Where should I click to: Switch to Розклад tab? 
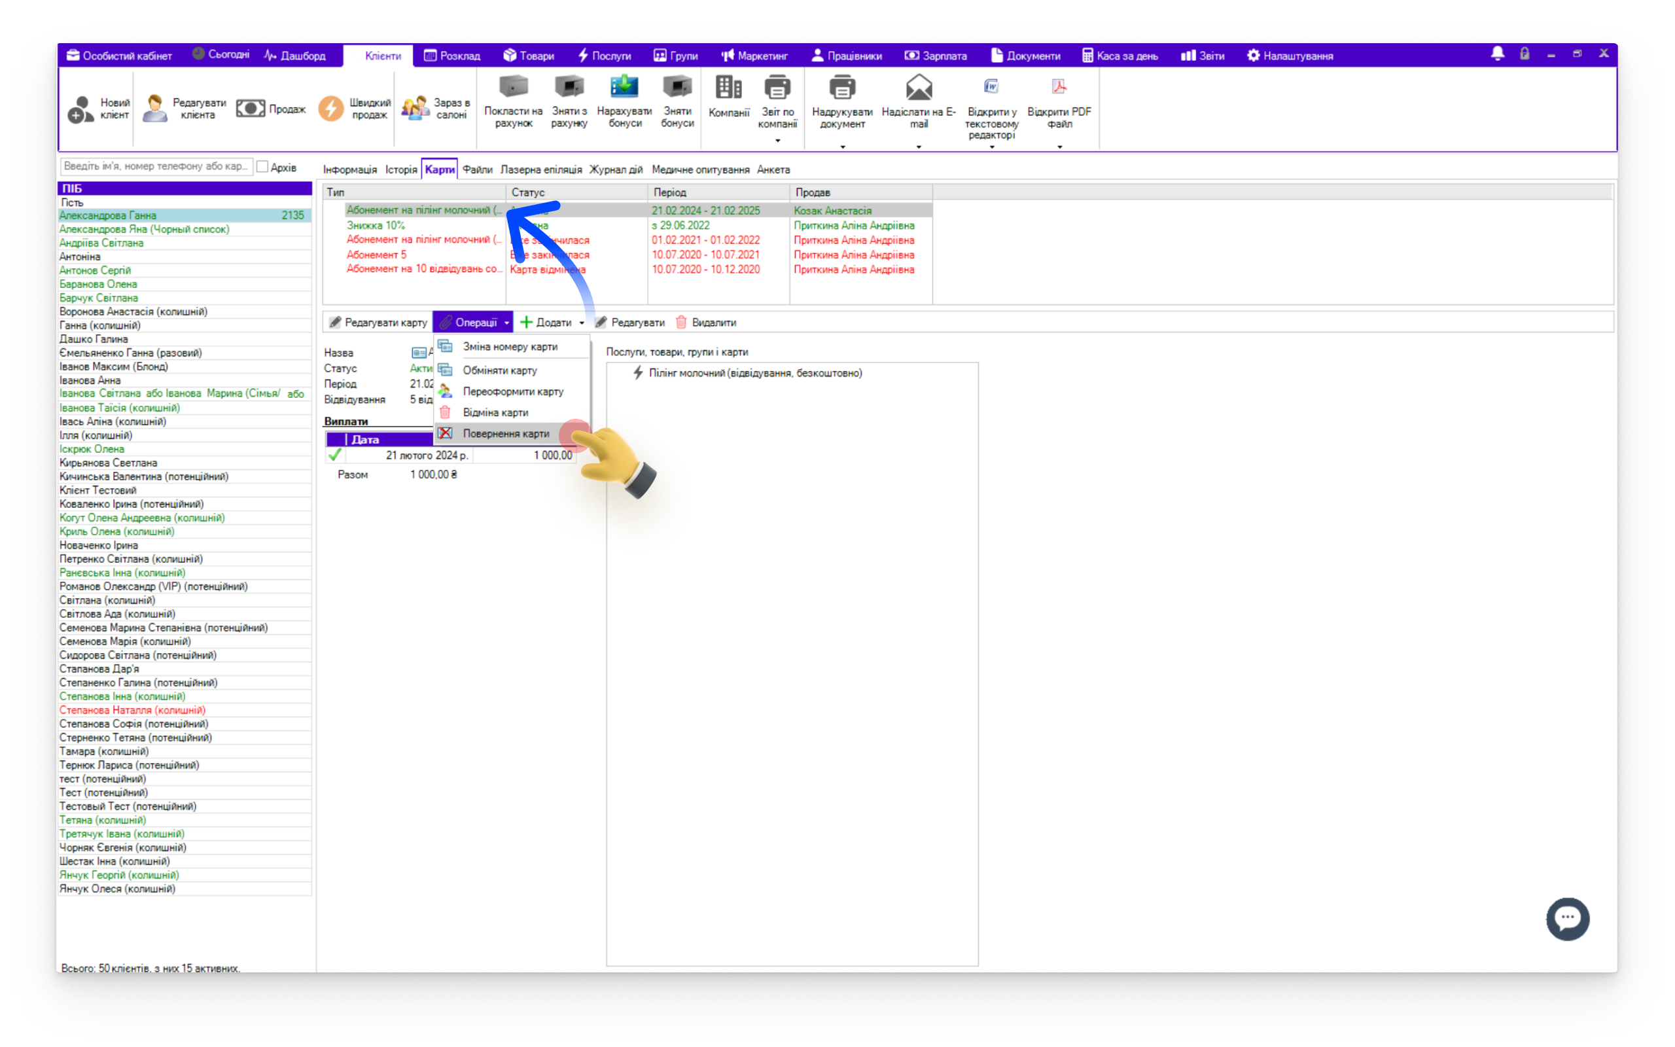[452, 56]
